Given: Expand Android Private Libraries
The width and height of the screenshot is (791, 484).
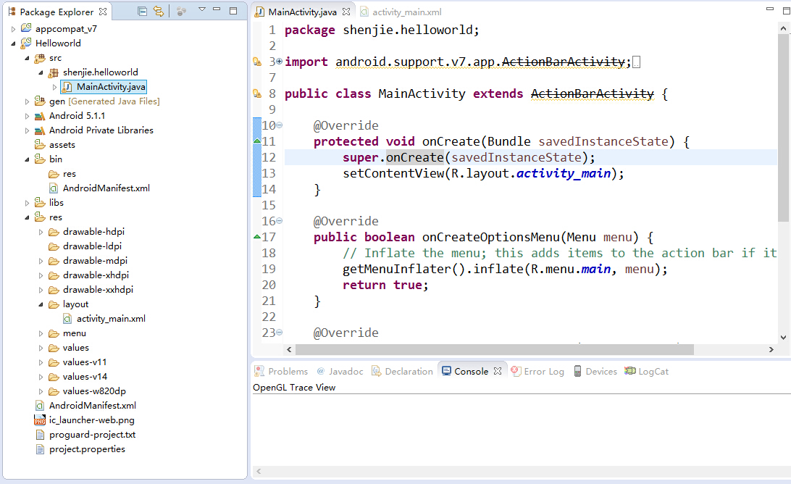Looking at the screenshot, I should pos(28,130).
